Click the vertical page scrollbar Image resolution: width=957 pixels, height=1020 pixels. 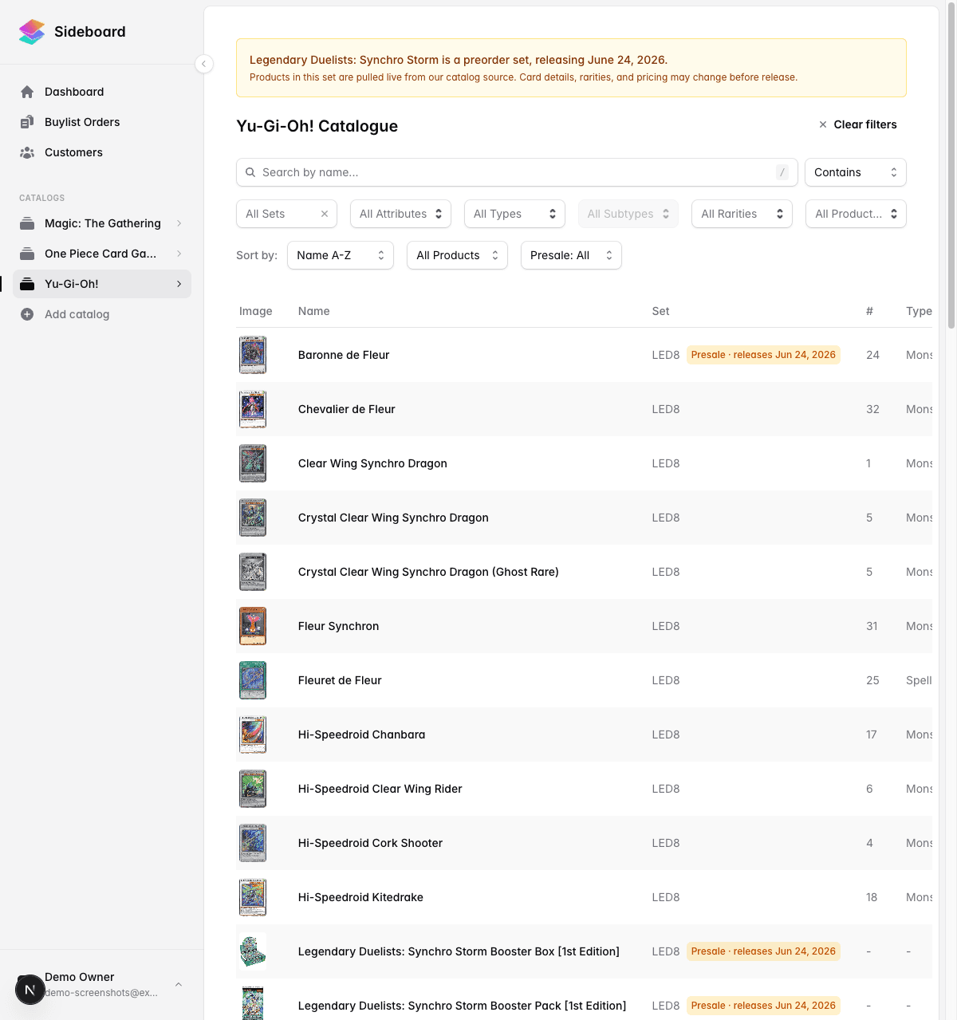pyautogui.click(x=951, y=167)
